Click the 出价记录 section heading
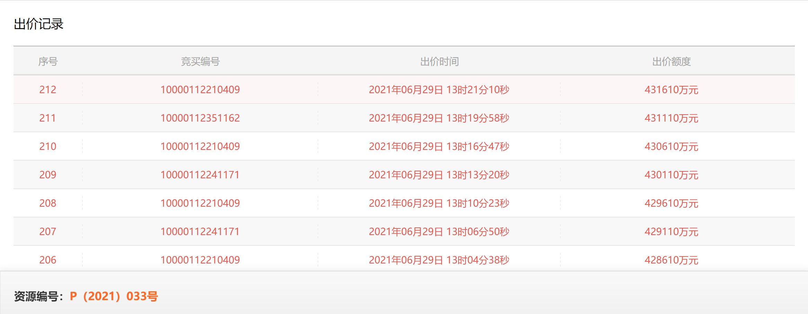Screen dimensions: 808x314 tap(39, 24)
